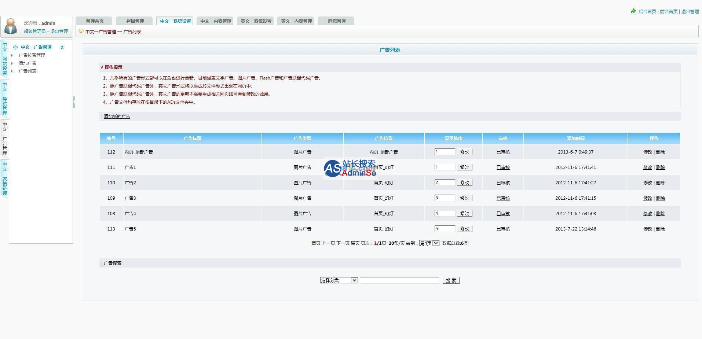702x339 pixels.
Task: Open 添加广告 in the sidebar
Action: click(x=28, y=63)
